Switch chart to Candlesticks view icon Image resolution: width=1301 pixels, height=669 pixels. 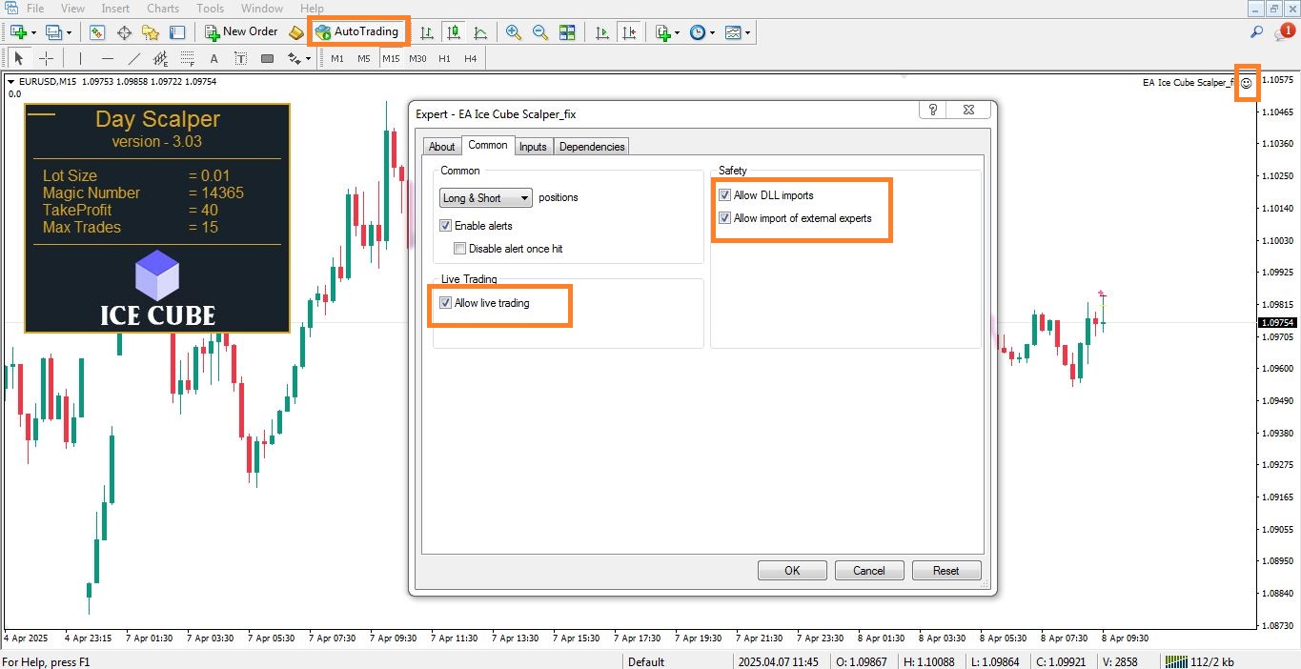[x=454, y=32]
